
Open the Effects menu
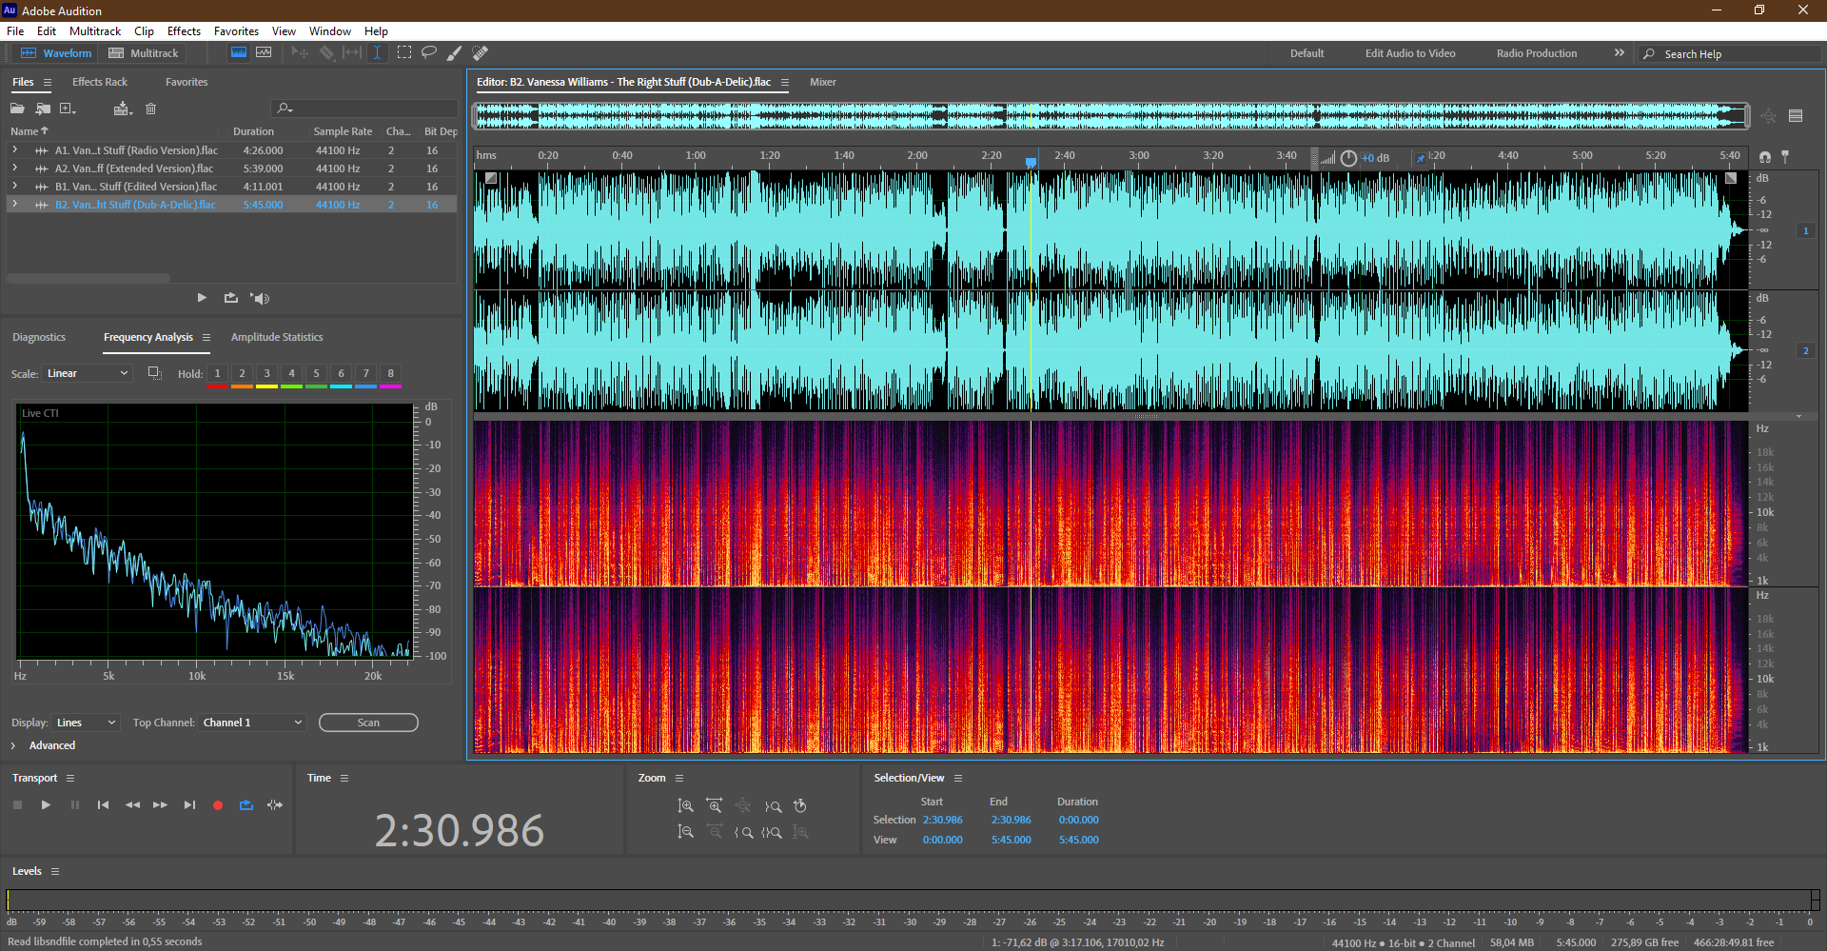[x=184, y=31]
